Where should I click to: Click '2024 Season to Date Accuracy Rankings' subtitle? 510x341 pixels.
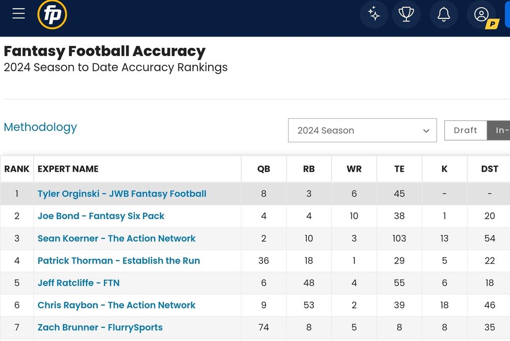point(116,67)
